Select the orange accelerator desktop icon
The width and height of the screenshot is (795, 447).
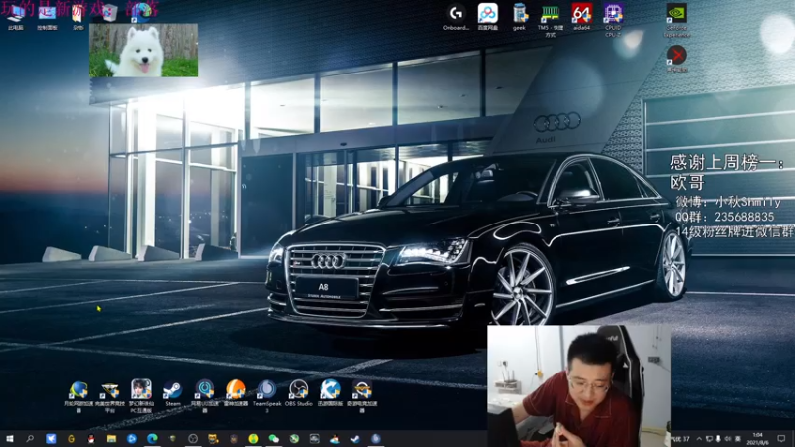[236, 393]
